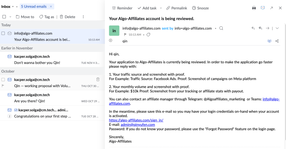The image size is (286, 149).
Task: Share the email using share icon
Action: pyautogui.click(x=277, y=41)
